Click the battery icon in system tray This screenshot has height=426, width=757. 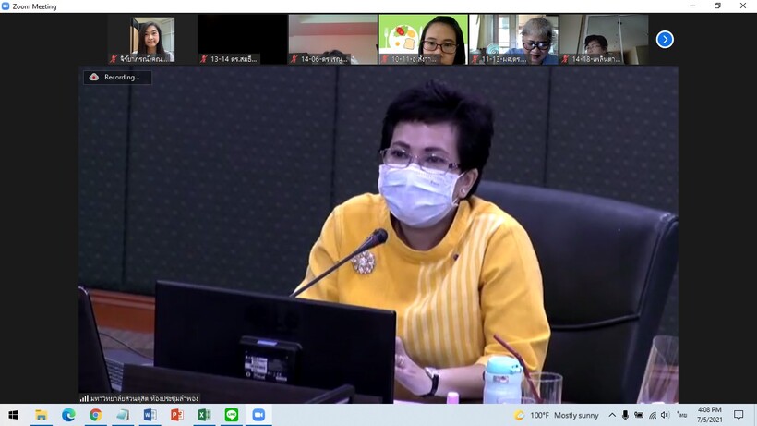tap(639, 415)
